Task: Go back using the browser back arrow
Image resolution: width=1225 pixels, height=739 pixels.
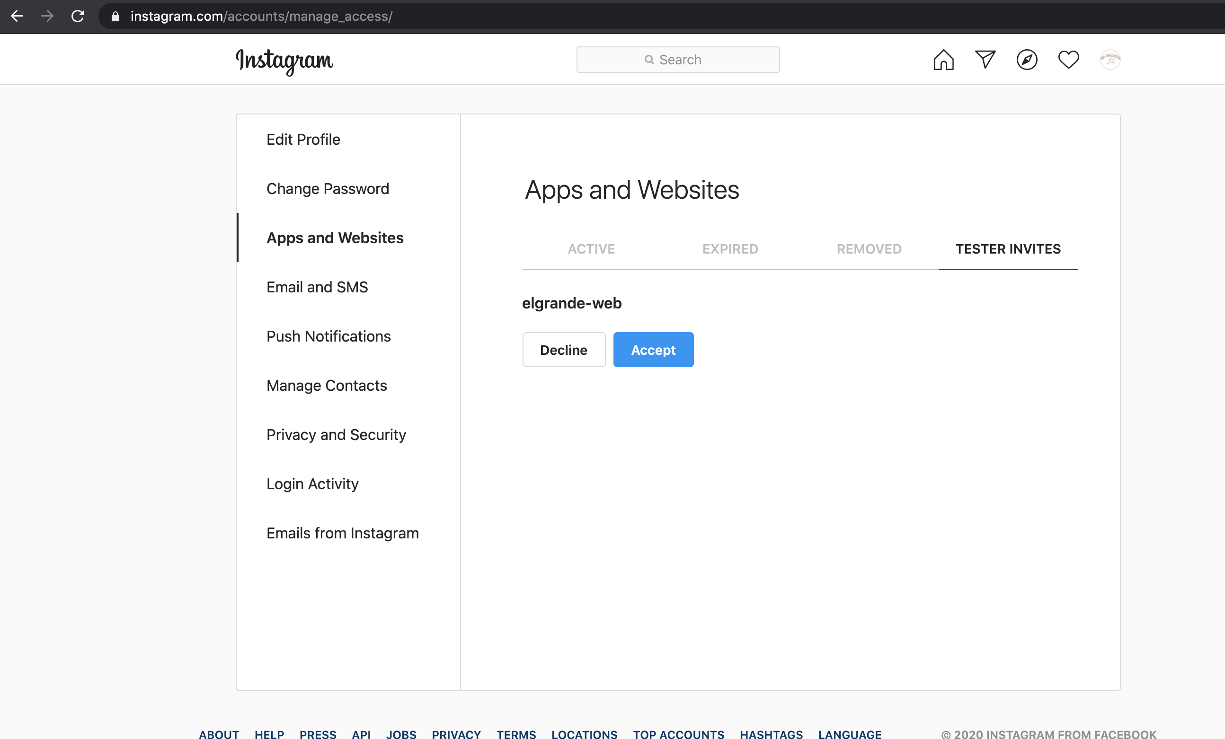Action: [18, 16]
